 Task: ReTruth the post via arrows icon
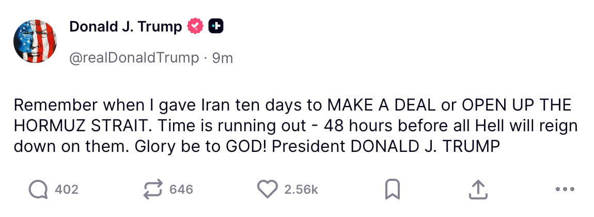[x=153, y=190]
